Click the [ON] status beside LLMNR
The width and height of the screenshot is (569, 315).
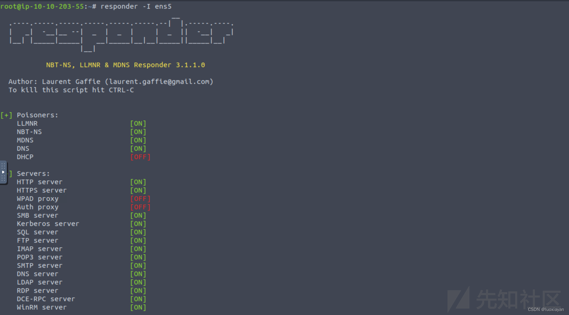click(x=138, y=123)
